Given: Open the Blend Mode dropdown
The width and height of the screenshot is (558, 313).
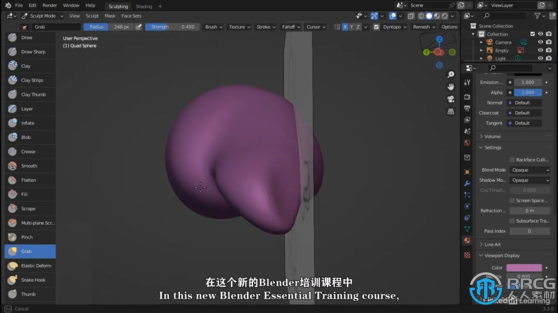Looking at the screenshot, I should (530, 170).
